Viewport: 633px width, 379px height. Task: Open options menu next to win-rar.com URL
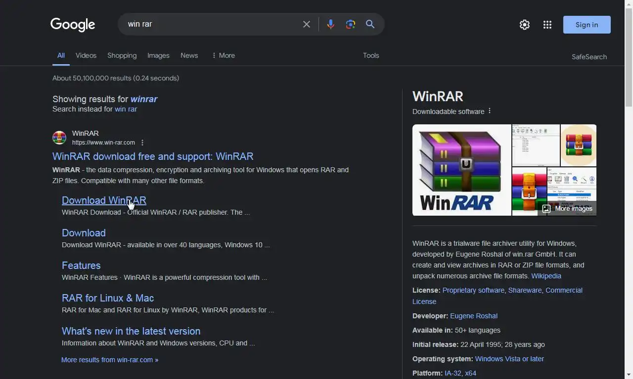click(142, 143)
